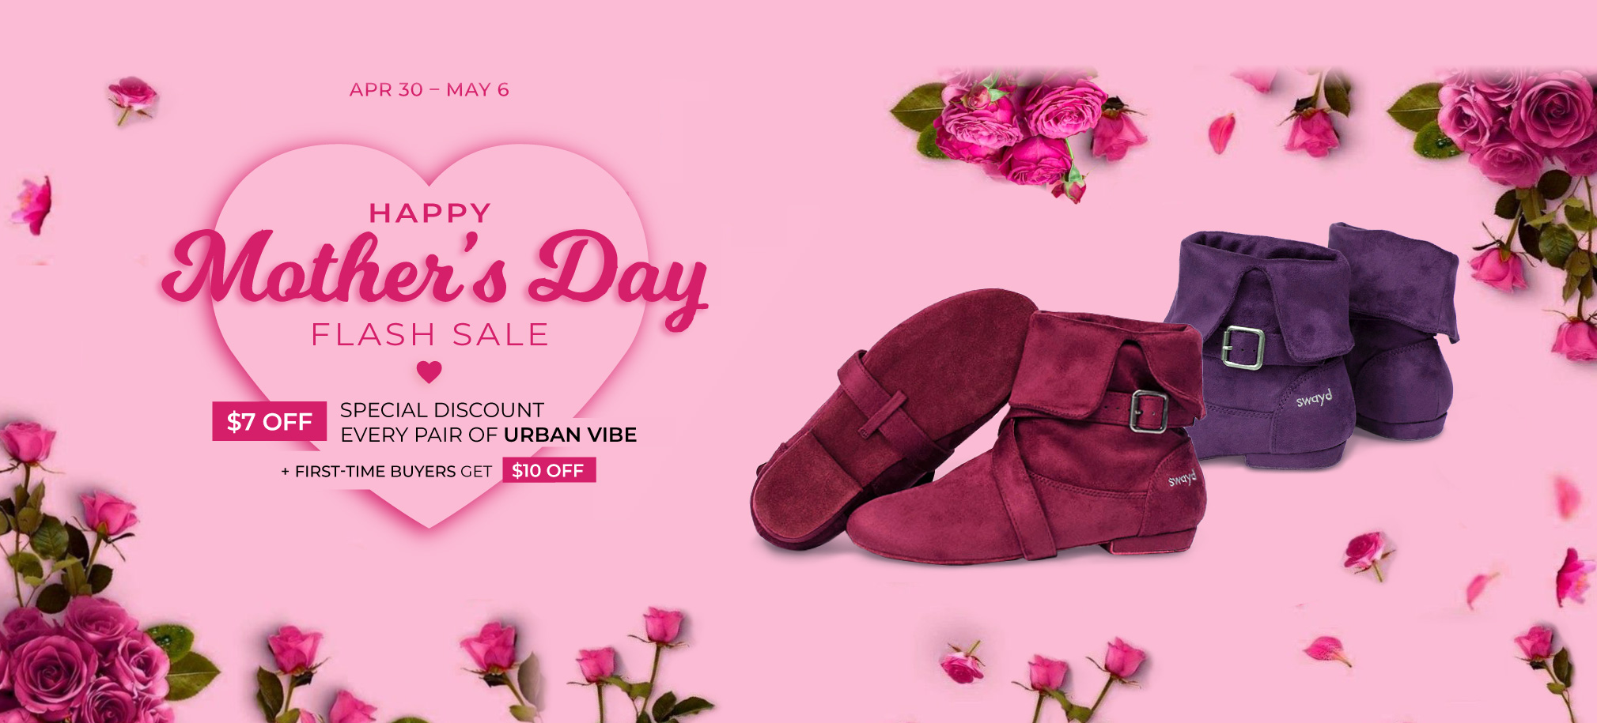Click the SPECIAL DISCOUNT text line
Viewport: 1597px width, 723px height.
coord(442,410)
